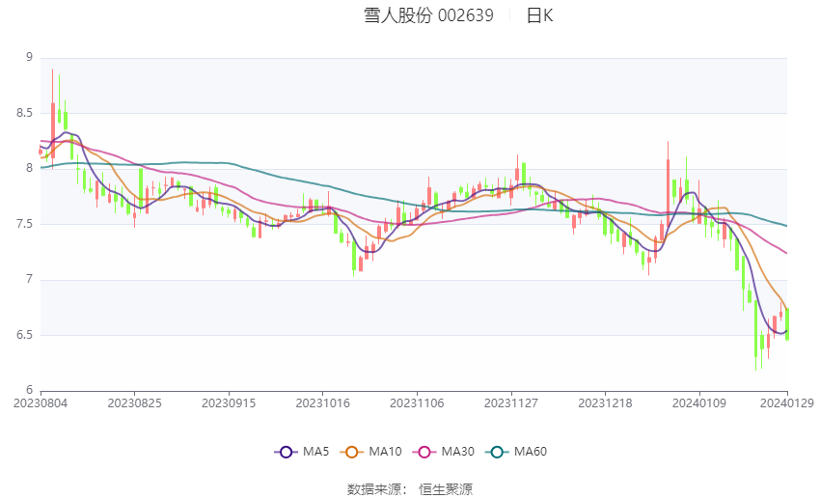Click the 20231106 x-axis date label
This screenshot has height=499, width=820.
417,403
